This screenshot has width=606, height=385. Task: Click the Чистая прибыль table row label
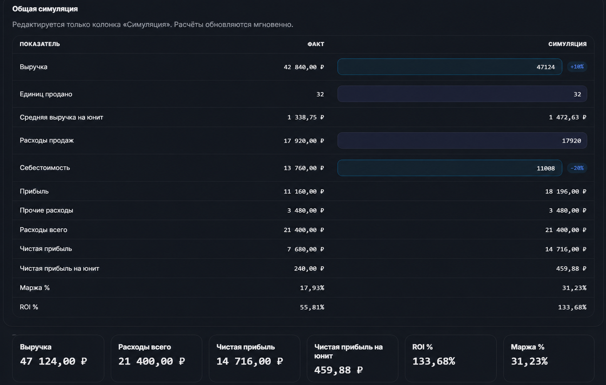(x=46, y=249)
